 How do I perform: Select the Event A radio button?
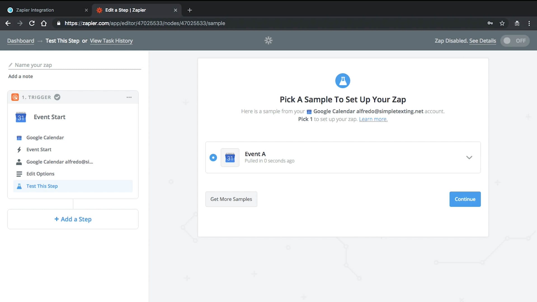click(213, 158)
